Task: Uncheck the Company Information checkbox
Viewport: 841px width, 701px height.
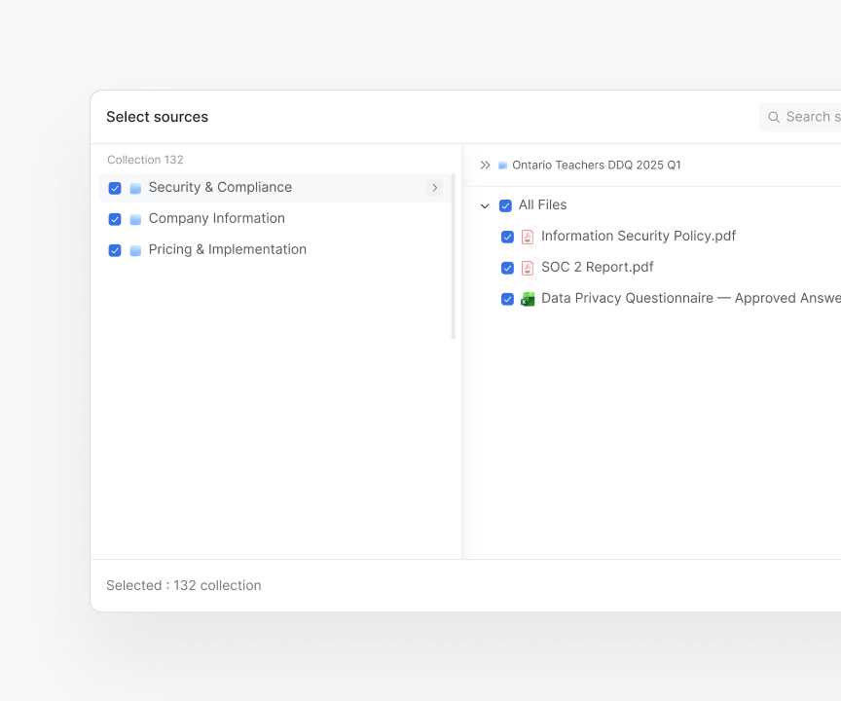Action: click(x=115, y=219)
